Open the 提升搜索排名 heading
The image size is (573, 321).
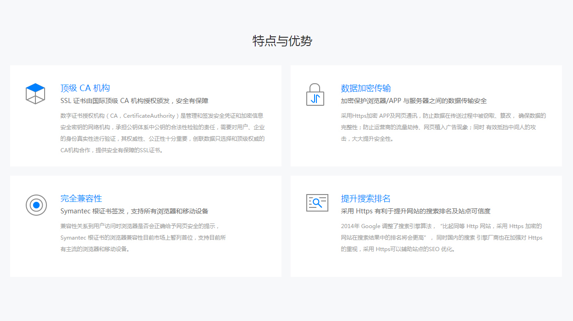366,199
